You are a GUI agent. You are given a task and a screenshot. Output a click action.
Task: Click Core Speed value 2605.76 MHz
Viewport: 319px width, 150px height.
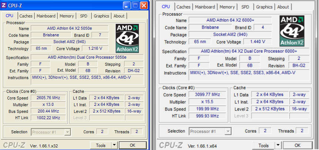click(x=48, y=98)
